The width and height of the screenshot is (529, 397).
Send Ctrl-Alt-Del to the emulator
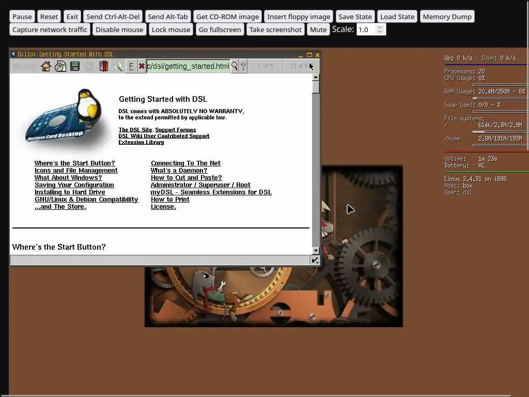(x=113, y=17)
